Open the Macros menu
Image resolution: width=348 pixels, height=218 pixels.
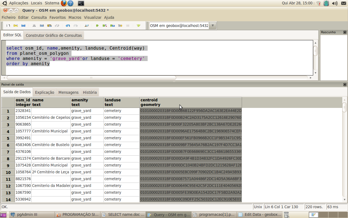click(x=75, y=17)
